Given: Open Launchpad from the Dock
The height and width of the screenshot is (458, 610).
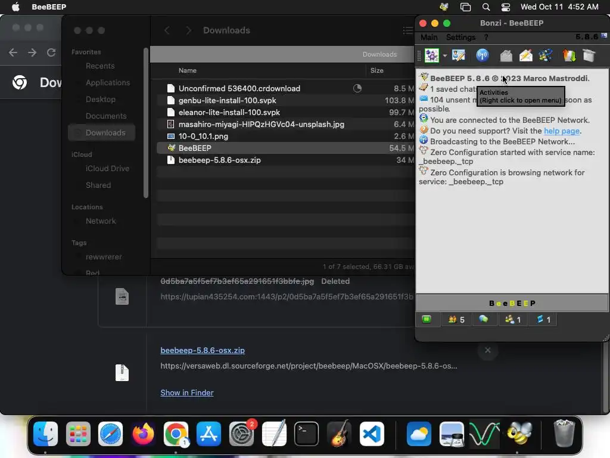Looking at the screenshot, I should pos(78,434).
